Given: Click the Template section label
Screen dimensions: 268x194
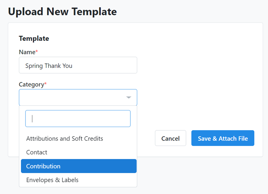Looking at the screenshot, I should (34, 38).
